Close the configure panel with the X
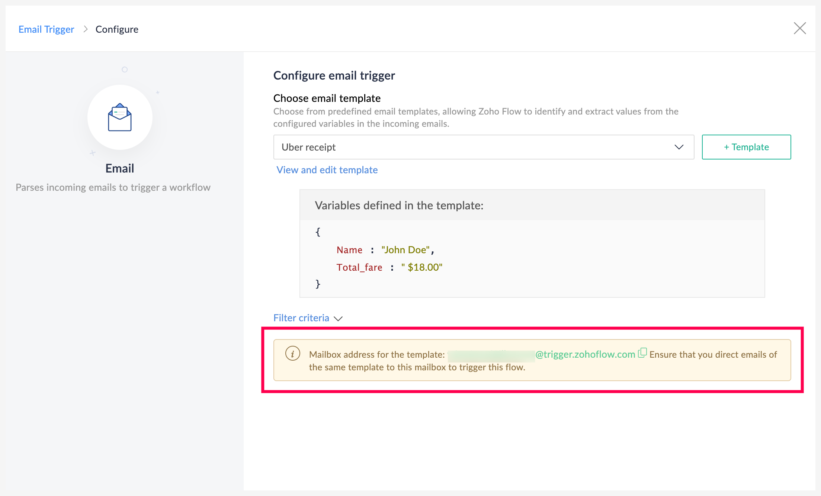The height and width of the screenshot is (496, 821). (800, 28)
